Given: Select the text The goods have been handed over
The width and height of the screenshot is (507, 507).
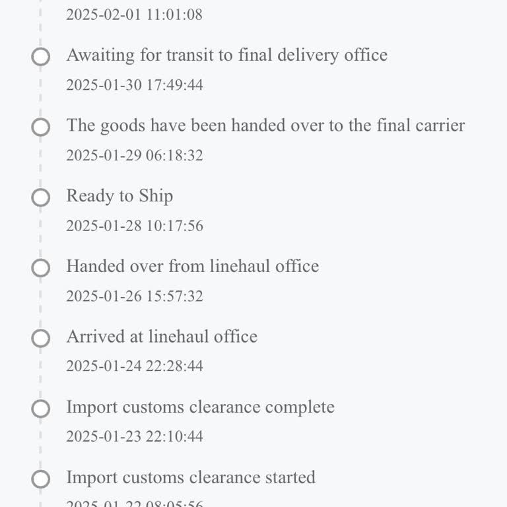Looking at the screenshot, I should [x=265, y=125].
